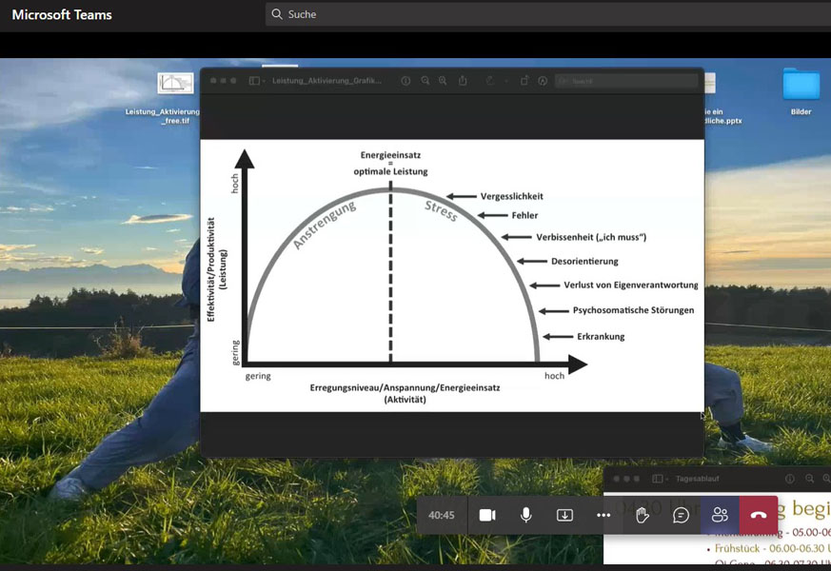Click the optimale Leistung heading

click(x=390, y=171)
